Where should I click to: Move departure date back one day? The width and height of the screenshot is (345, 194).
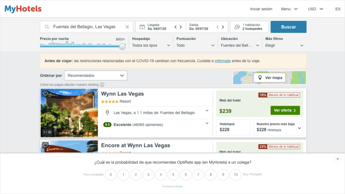(x=218, y=27)
